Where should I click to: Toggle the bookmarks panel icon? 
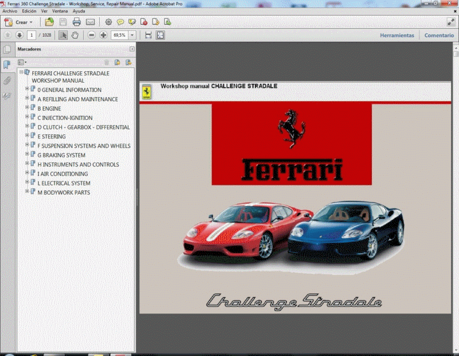pos(7,64)
